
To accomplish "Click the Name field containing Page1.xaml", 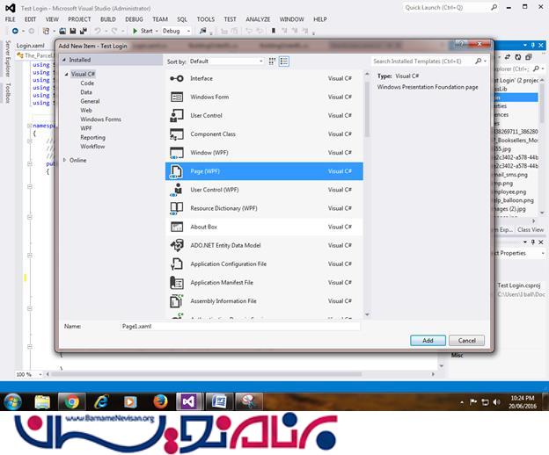I will point(240,326).
